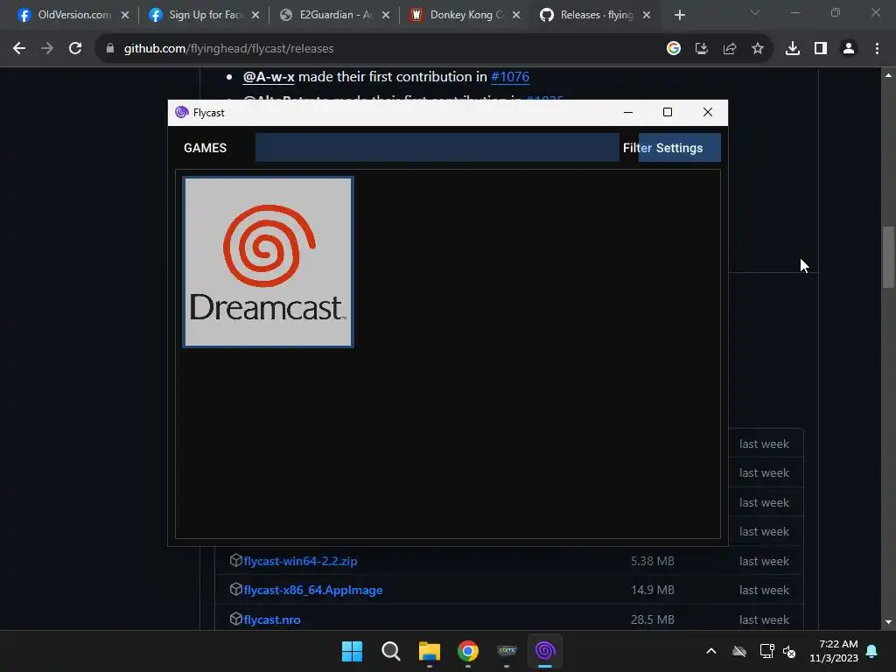Open the taskbar app beside Chrome
Image resolution: width=896 pixels, height=672 pixels.
tap(507, 651)
